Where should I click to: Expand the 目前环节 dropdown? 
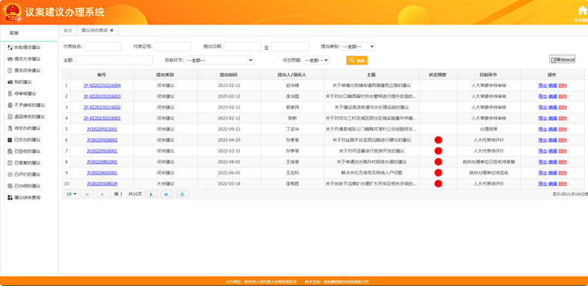coord(220,60)
